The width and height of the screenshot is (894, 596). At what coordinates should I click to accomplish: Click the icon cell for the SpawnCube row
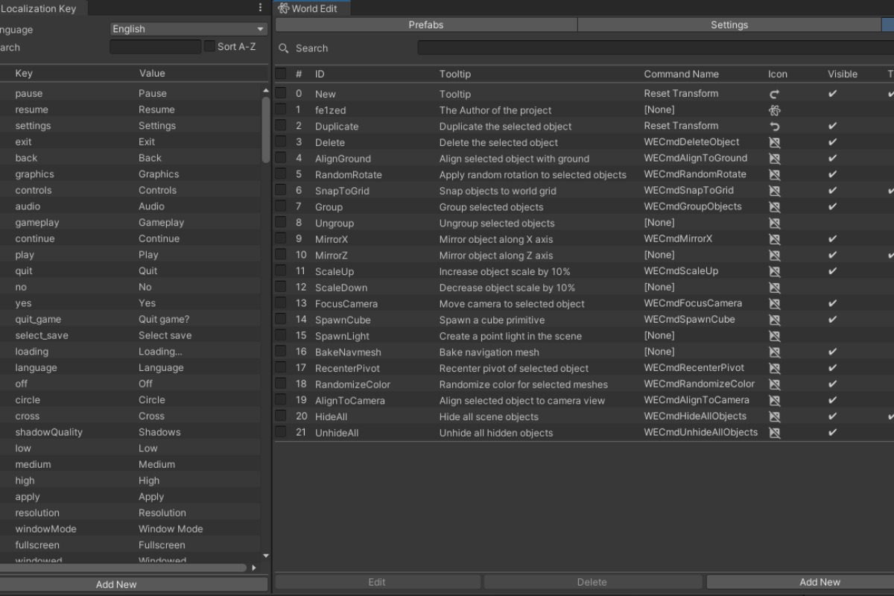click(x=774, y=320)
